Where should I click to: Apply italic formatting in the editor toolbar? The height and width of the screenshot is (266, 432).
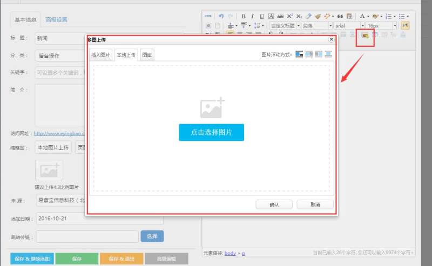253,16
